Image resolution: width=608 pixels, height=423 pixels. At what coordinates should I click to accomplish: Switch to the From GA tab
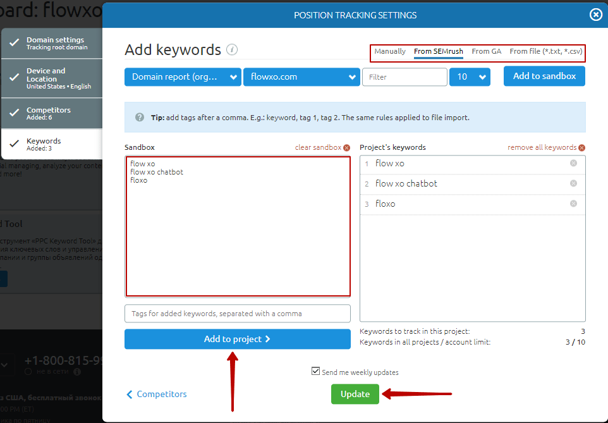pyautogui.click(x=486, y=51)
